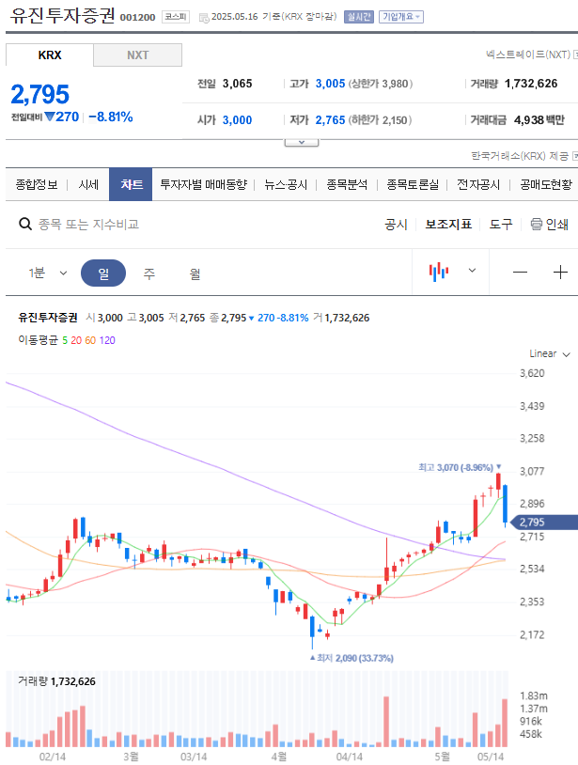
Task: Click the 실시간 badge
Action: click(x=358, y=17)
